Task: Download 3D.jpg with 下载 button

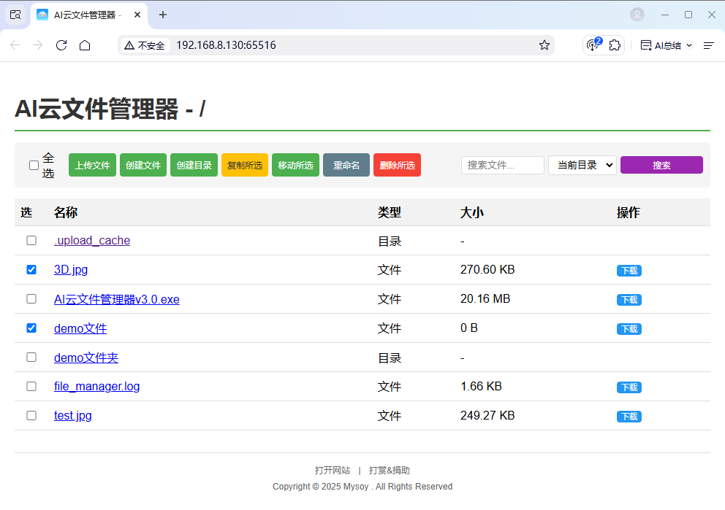Action: tap(629, 271)
